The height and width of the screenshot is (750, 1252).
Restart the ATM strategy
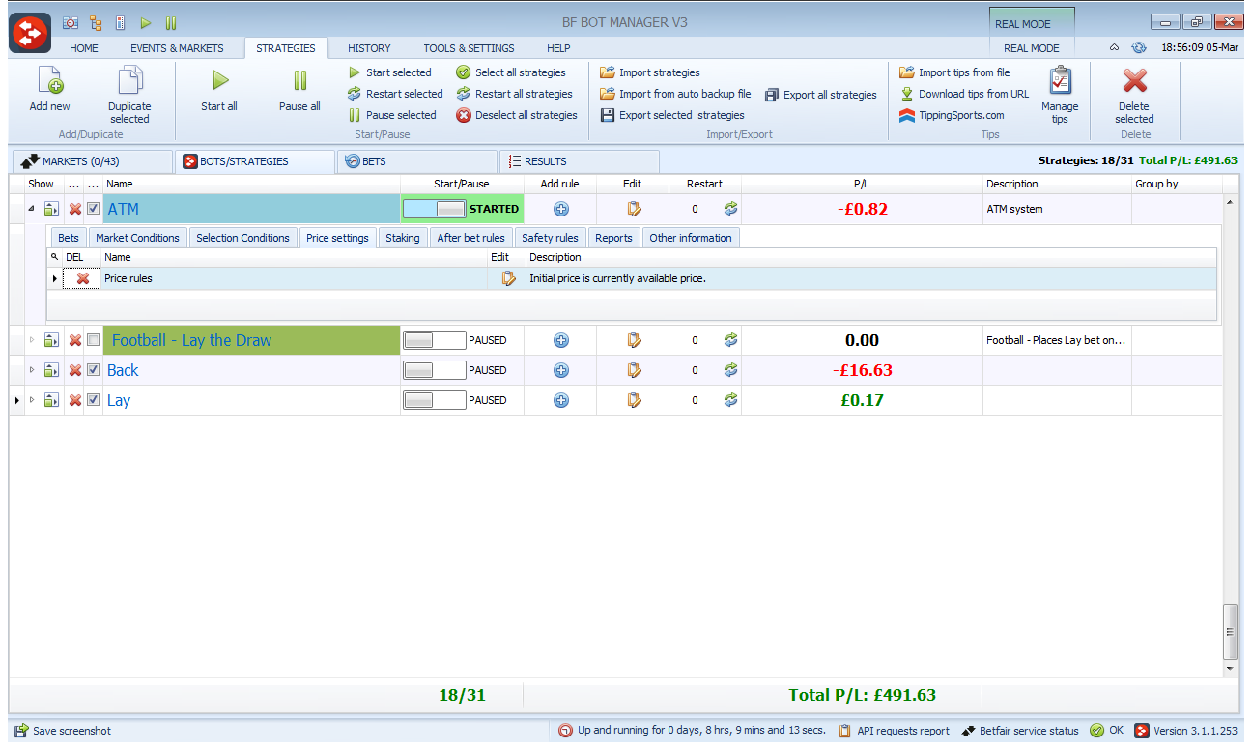(730, 209)
